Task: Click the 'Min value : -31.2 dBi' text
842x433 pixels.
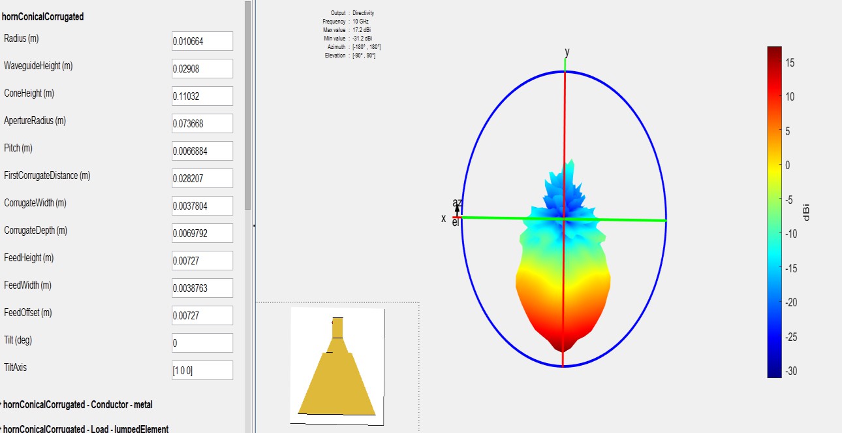Action: pyautogui.click(x=348, y=39)
